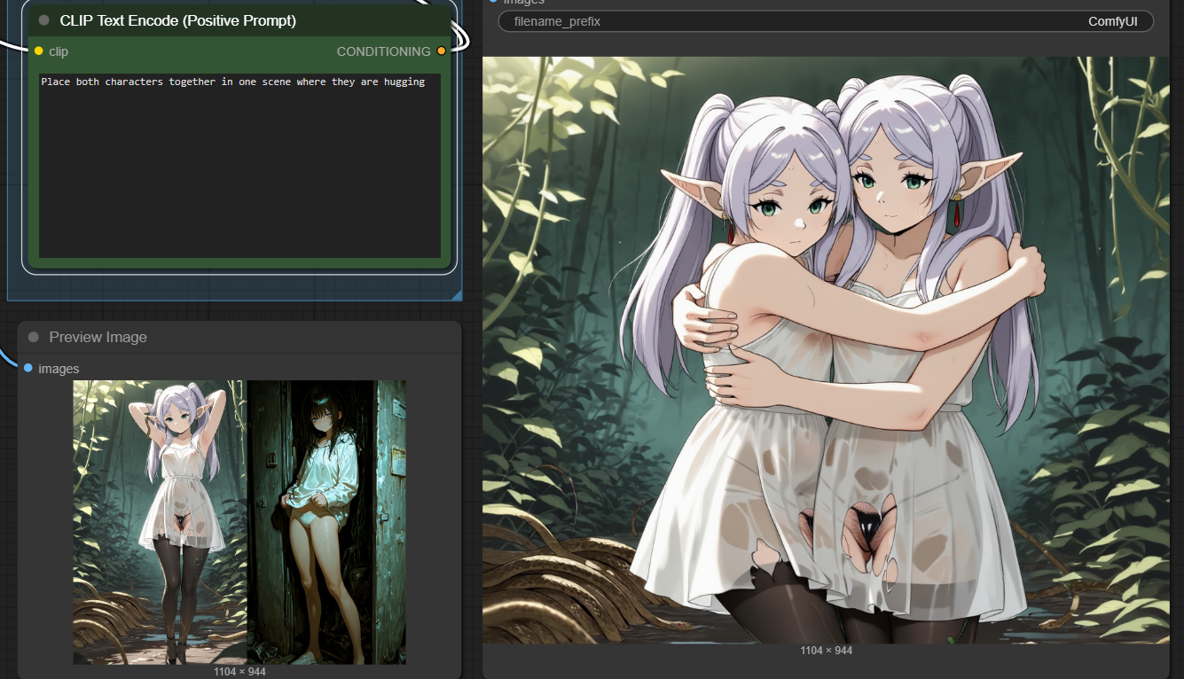1184x679 pixels.
Task: Click the blue images input socket on Preview Image
Action: pyautogui.click(x=28, y=368)
